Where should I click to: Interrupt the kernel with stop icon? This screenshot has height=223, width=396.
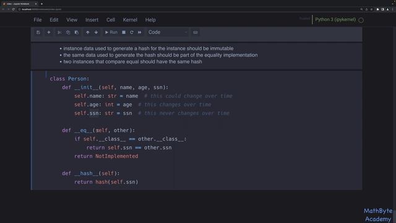point(124,32)
